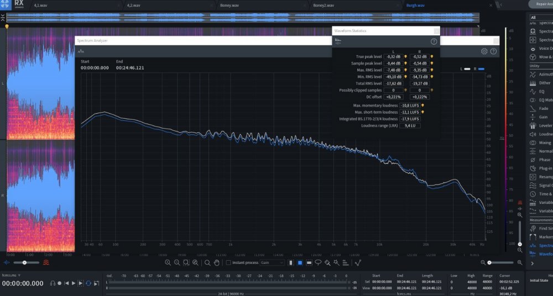Toggle the R channel legend in Spectrum Analyzer
The width and height of the screenshot is (553, 296).
tap(479, 69)
